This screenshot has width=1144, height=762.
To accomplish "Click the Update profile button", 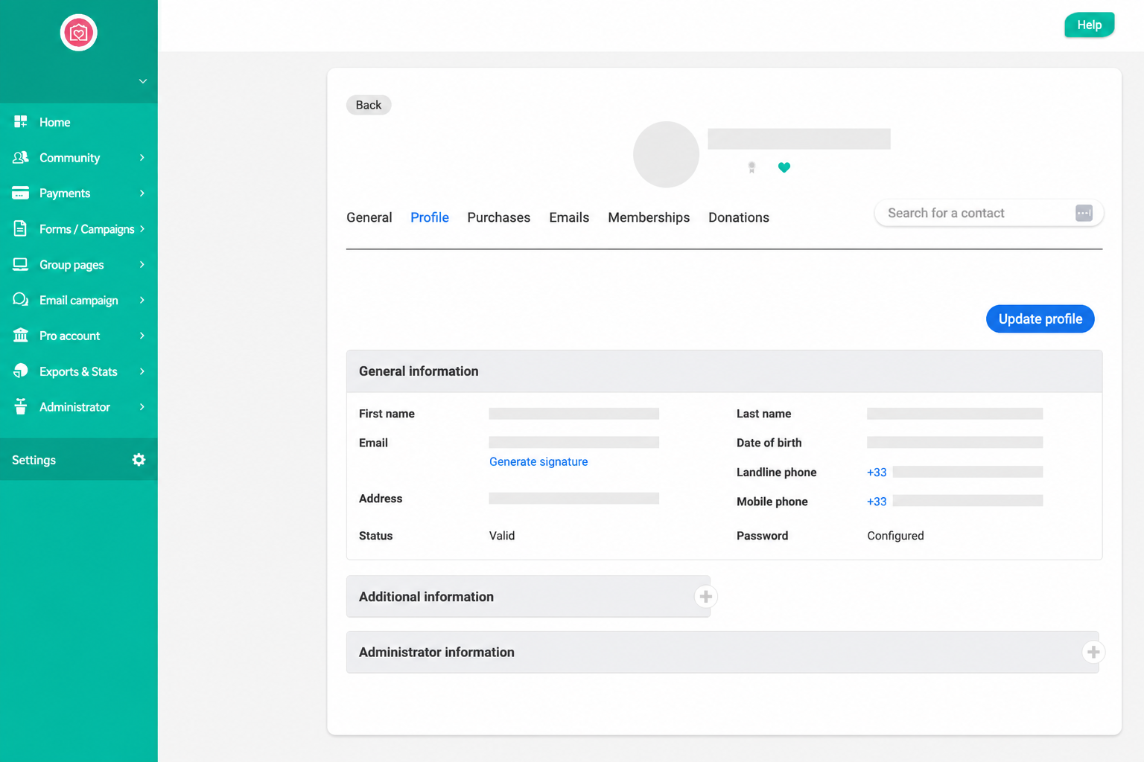I will (1040, 318).
